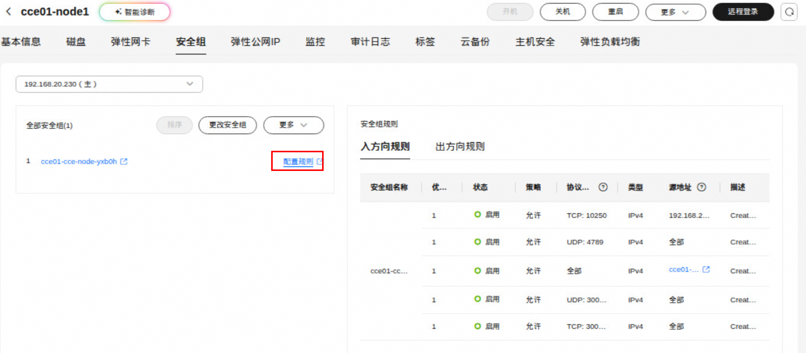The height and width of the screenshot is (353, 806).
Task: Click the 重启 restart button
Action: [x=615, y=12]
